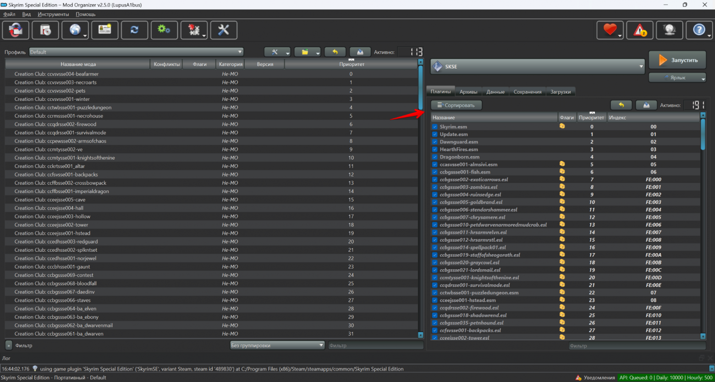The width and height of the screenshot is (715, 382).
Task: Open the help question mark dropdown
Action: click(x=699, y=30)
